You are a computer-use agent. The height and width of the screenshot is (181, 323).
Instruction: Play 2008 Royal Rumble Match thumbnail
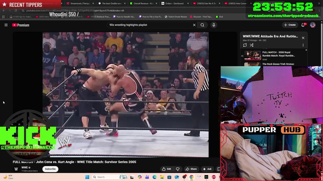(253, 56)
